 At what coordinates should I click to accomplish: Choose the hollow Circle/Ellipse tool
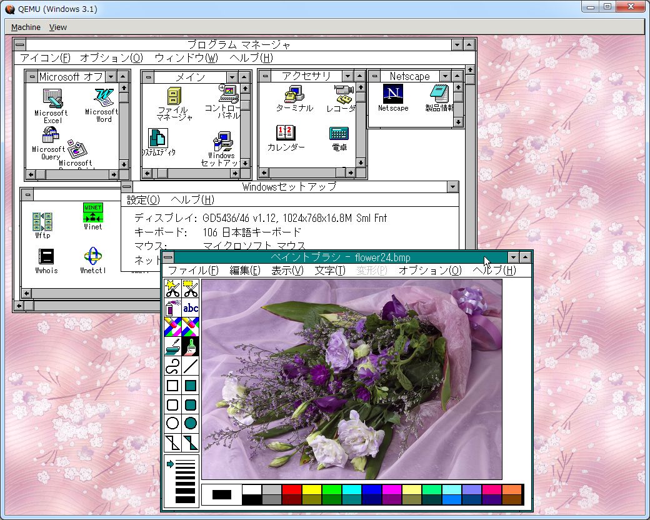tap(172, 423)
